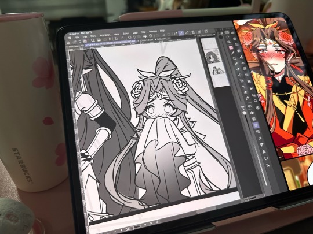Screen dimensions: 313x234
Task: Switch to the first canvas tab at far left
Action: click(x=75, y=46)
